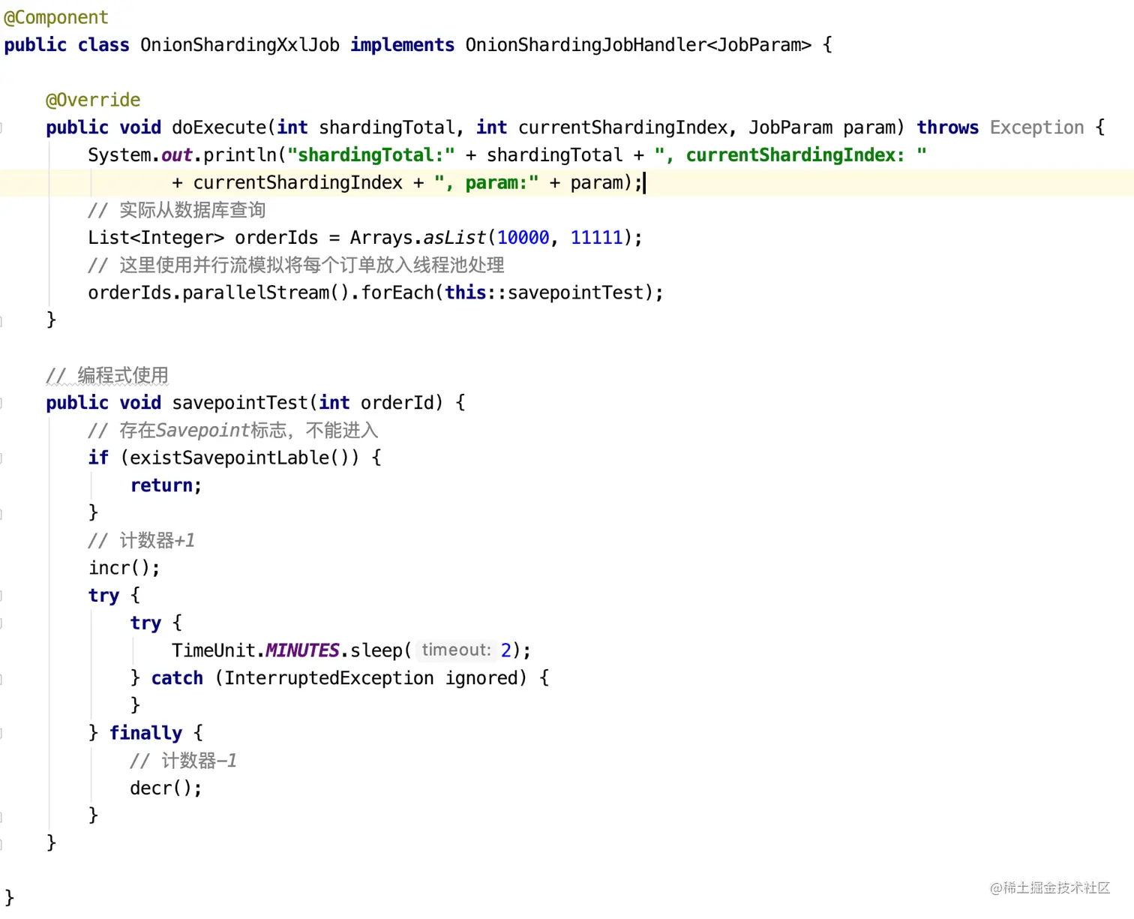Click the forEach method call
Screen dimensions: 1134x919
pyautogui.click(x=397, y=293)
